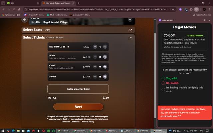Pin the EditorAssist side panel
Viewport: 213px width, 133px height.
[x=205, y=20]
